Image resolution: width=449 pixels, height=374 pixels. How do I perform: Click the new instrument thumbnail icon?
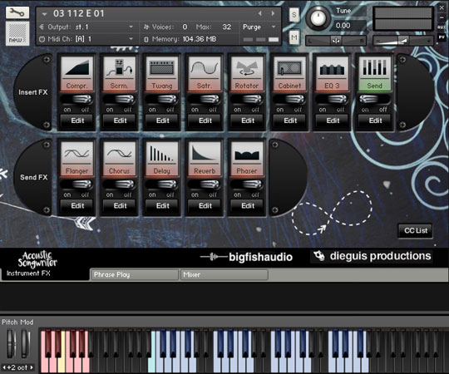coord(17,34)
